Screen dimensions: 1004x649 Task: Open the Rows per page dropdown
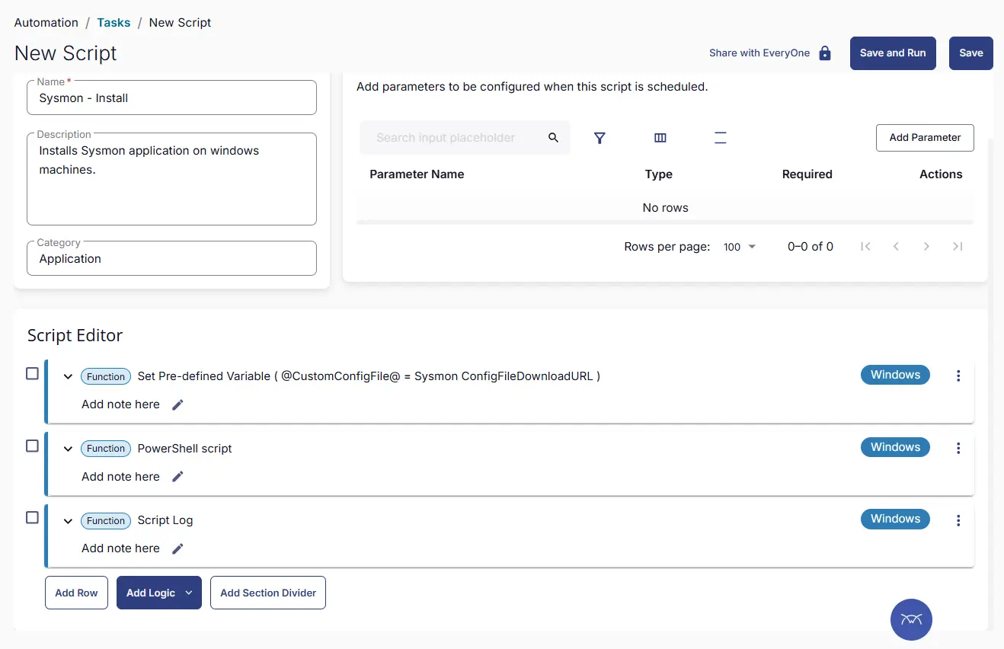pyautogui.click(x=740, y=247)
